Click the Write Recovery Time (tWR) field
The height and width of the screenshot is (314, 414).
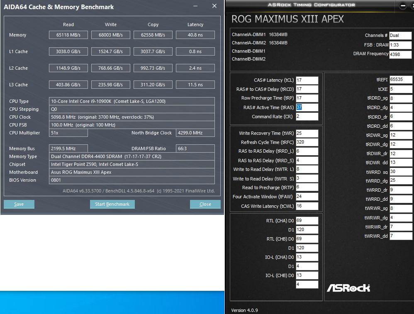point(307,134)
